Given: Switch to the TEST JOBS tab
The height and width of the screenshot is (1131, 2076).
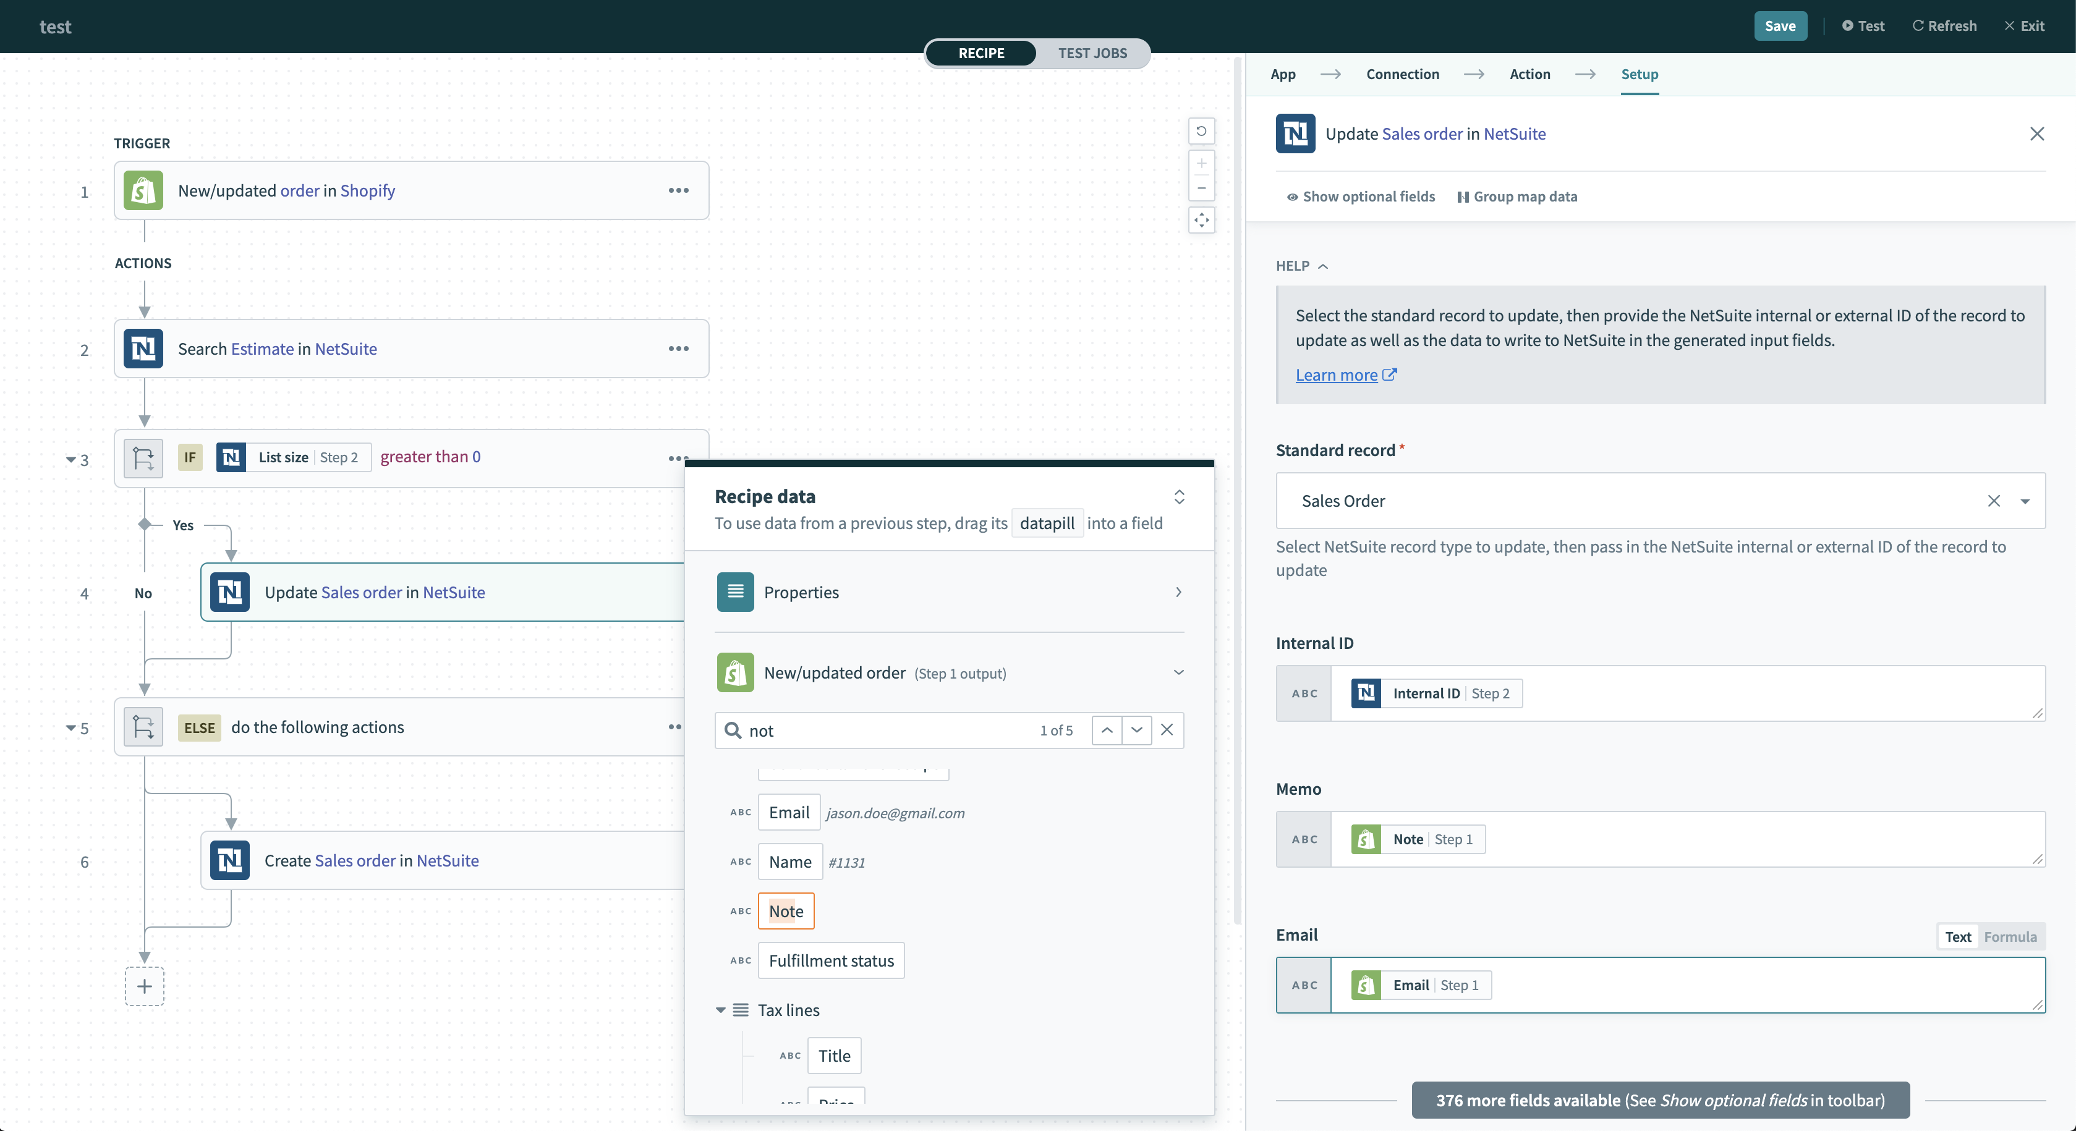Looking at the screenshot, I should (1093, 53).
